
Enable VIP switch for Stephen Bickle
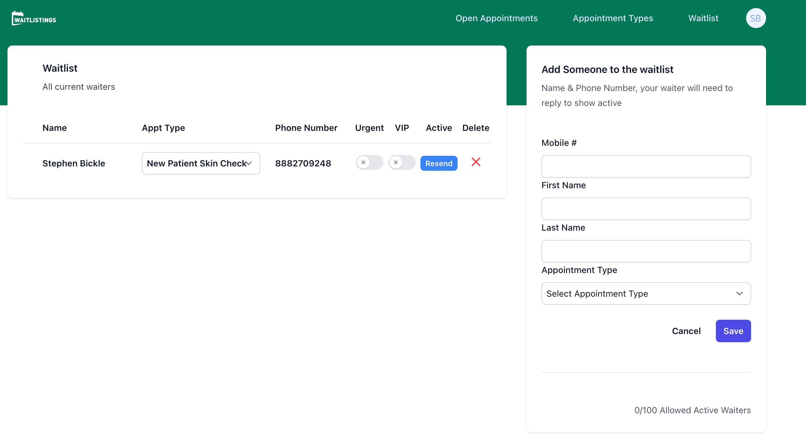point(401,162)
